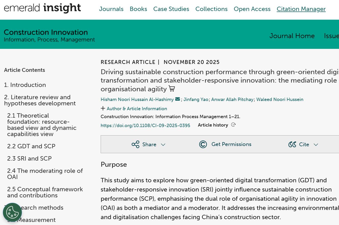Open the Open Access menu item

pos(252,9)
